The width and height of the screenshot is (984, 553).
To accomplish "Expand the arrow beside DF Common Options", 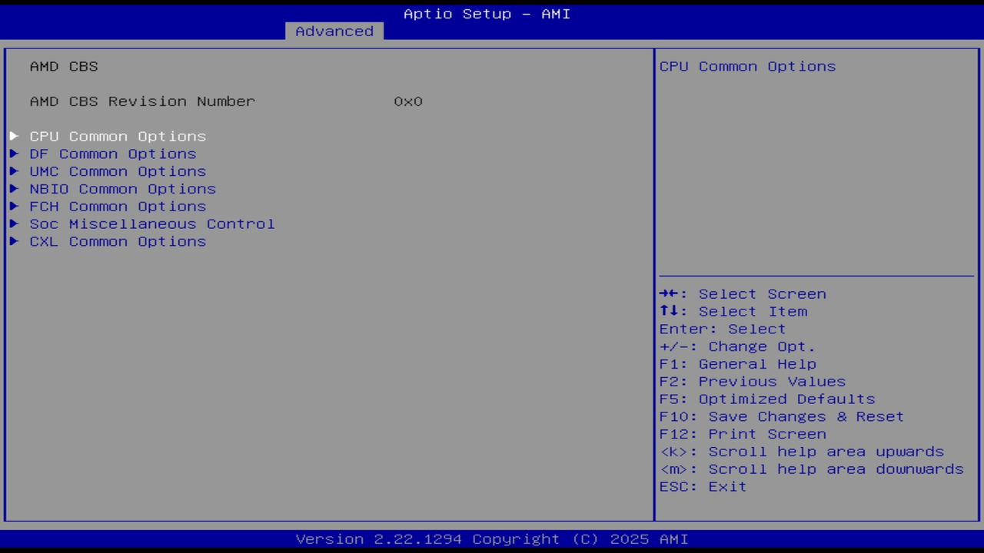I will coord(14,154).
